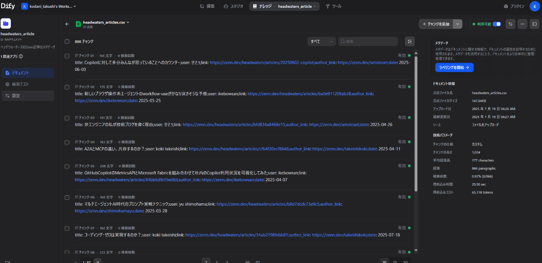
Task: Check the チャンク-06 checkbox
Action: tap(67, 198)
